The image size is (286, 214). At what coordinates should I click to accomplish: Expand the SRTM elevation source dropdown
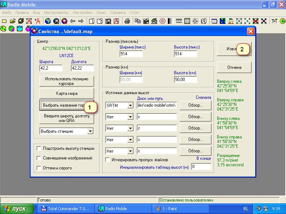point(130,106)
